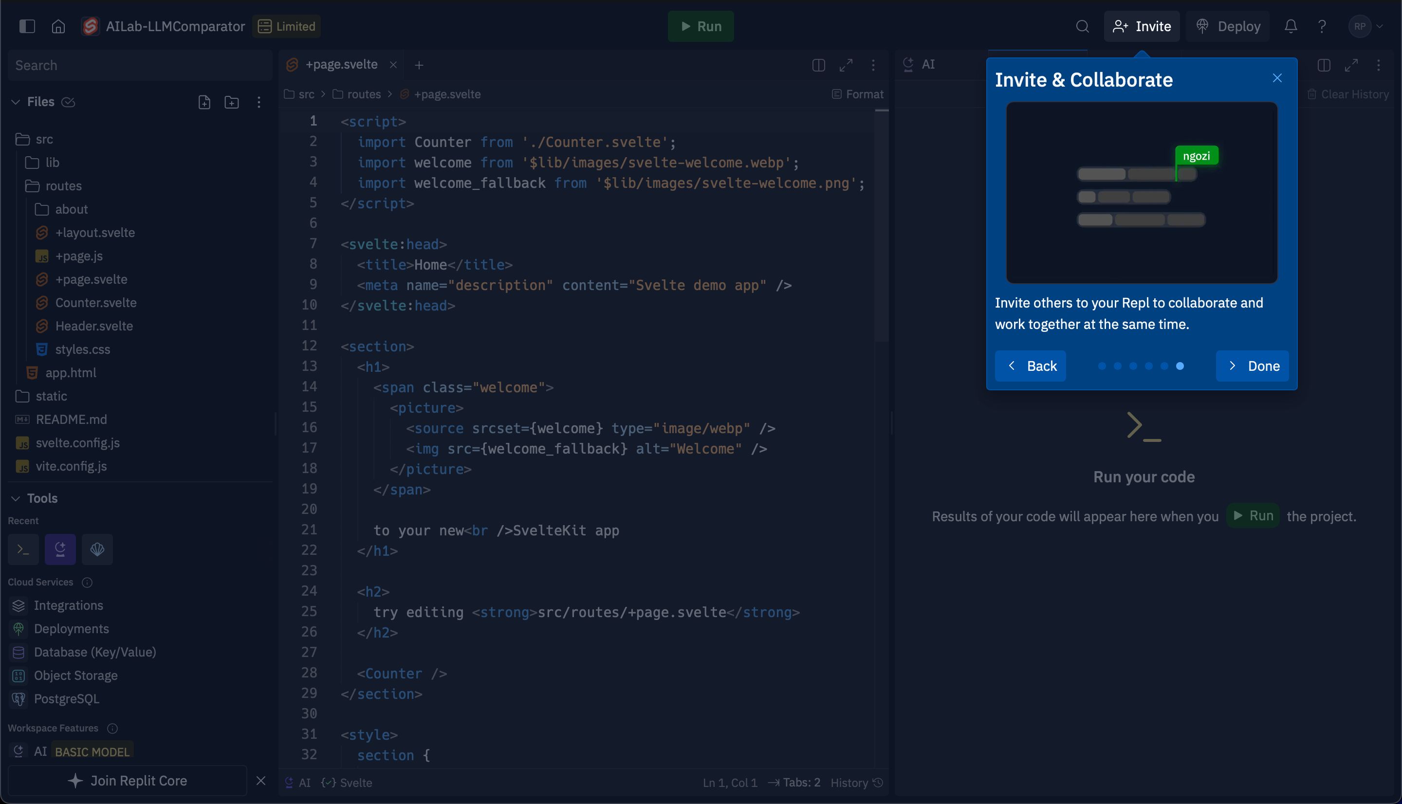The width and height of the screenshot is (1402, 804).
Task: Click the Deploy button
Action: point(1228,26)
